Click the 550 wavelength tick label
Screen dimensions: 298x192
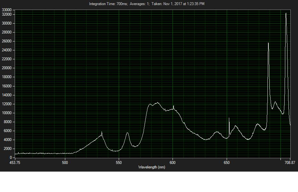119,163
